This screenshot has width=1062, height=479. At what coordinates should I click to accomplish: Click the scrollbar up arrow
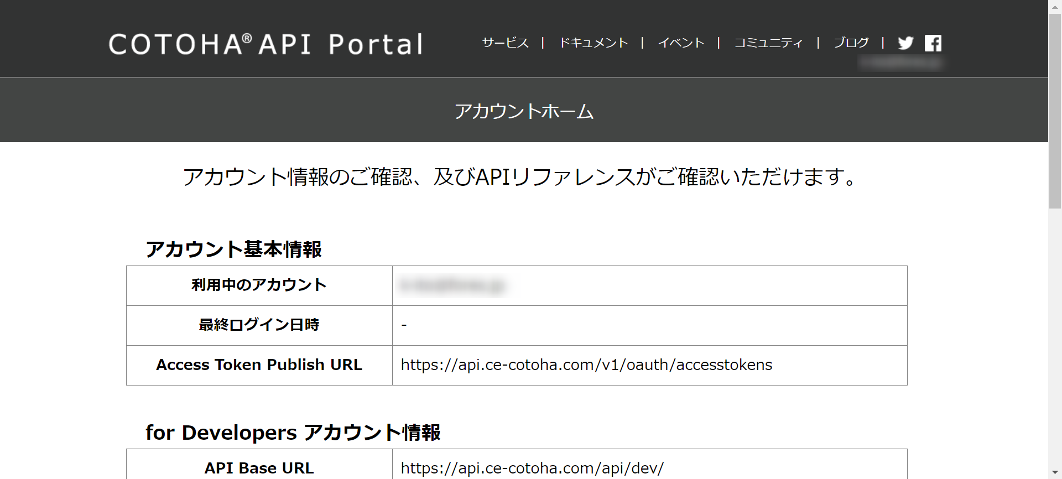click(1055, 6)
